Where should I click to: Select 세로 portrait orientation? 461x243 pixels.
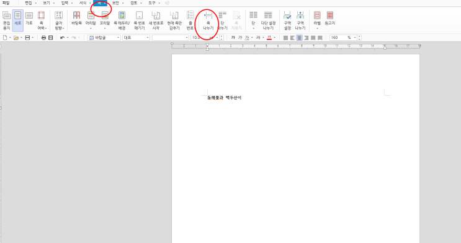(x=17, y=20)
